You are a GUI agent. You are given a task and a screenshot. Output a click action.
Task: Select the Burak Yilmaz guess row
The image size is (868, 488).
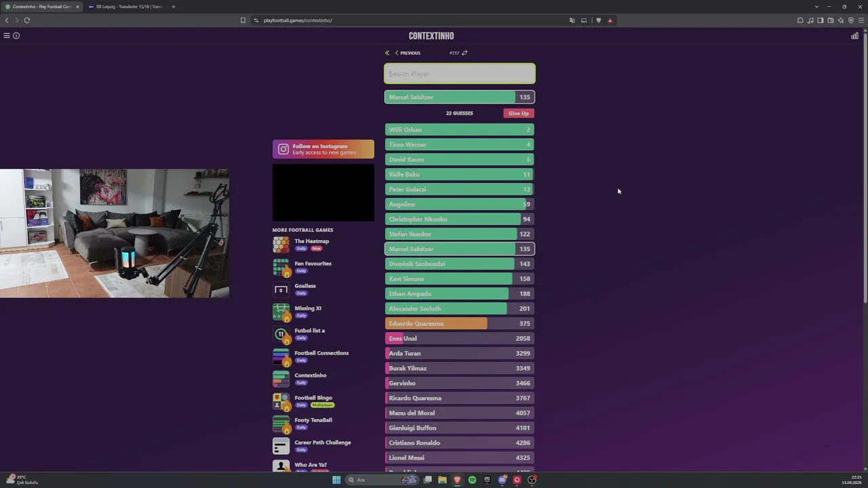point(460,368)
